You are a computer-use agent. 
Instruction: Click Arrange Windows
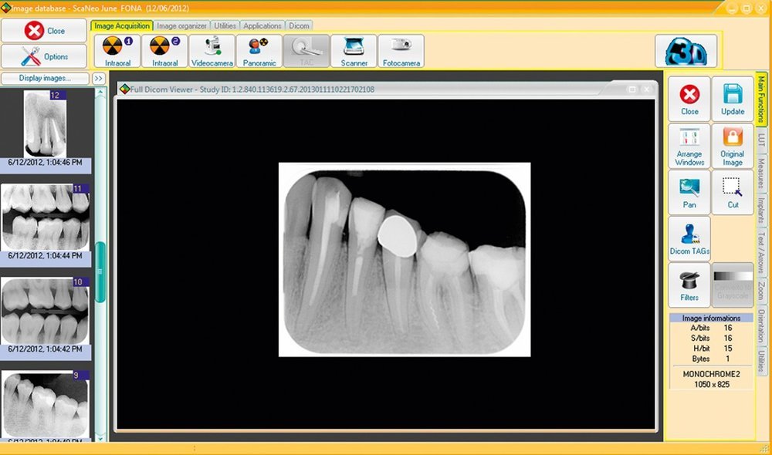pyautogui.click(x=689, y=147)
